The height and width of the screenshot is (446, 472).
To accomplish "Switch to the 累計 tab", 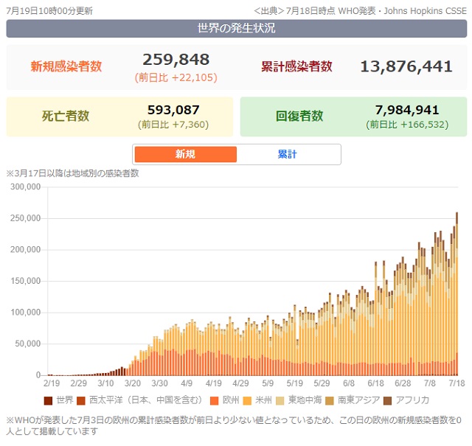I will tap(288, 154).
